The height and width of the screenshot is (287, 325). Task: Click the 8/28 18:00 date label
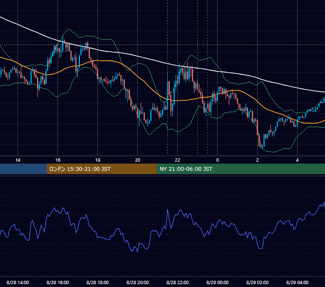pyautogui.click(x=97, y=282)
